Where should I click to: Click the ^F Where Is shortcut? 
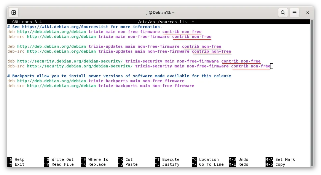pos(95,159)
